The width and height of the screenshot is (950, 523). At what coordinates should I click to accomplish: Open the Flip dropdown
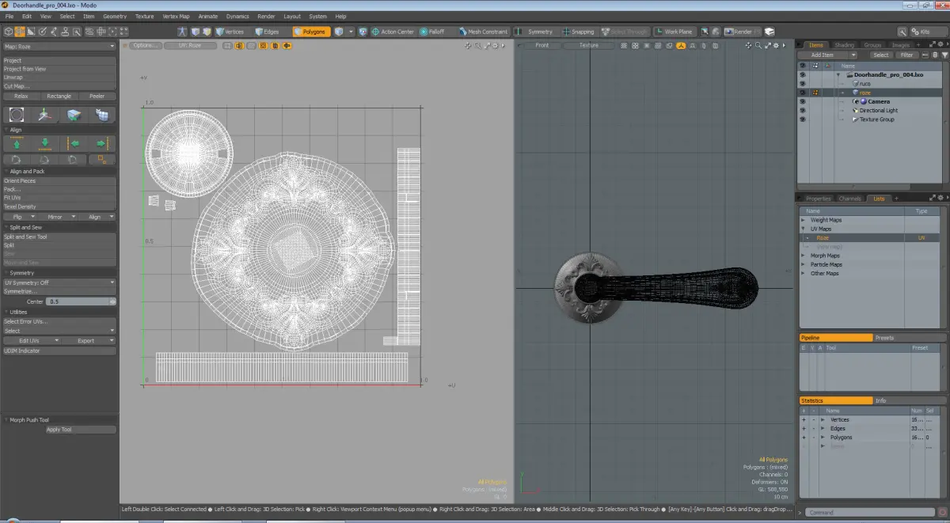point(19,216)
